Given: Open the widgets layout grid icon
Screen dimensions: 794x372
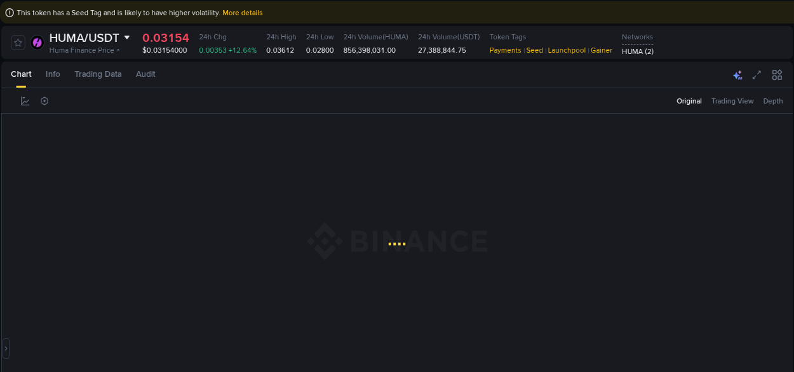Looking at the screenshot, I should 776,74.
